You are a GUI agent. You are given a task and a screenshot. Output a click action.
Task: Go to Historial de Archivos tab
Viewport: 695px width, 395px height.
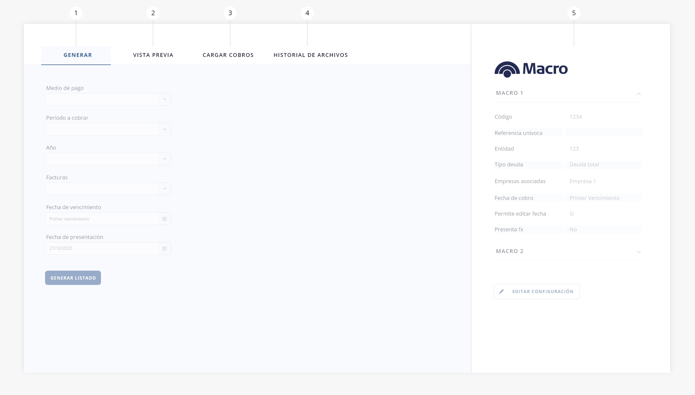(310, 55)
